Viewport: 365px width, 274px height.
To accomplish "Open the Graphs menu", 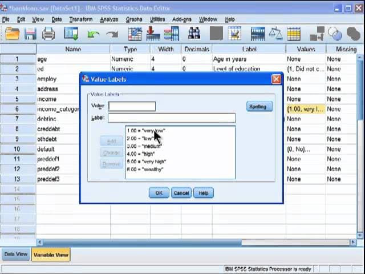I will [134, 19].
